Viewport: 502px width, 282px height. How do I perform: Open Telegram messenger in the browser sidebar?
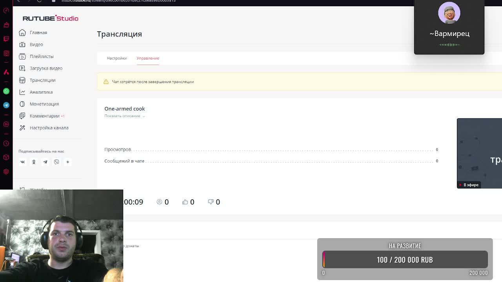tap(6, 105)
